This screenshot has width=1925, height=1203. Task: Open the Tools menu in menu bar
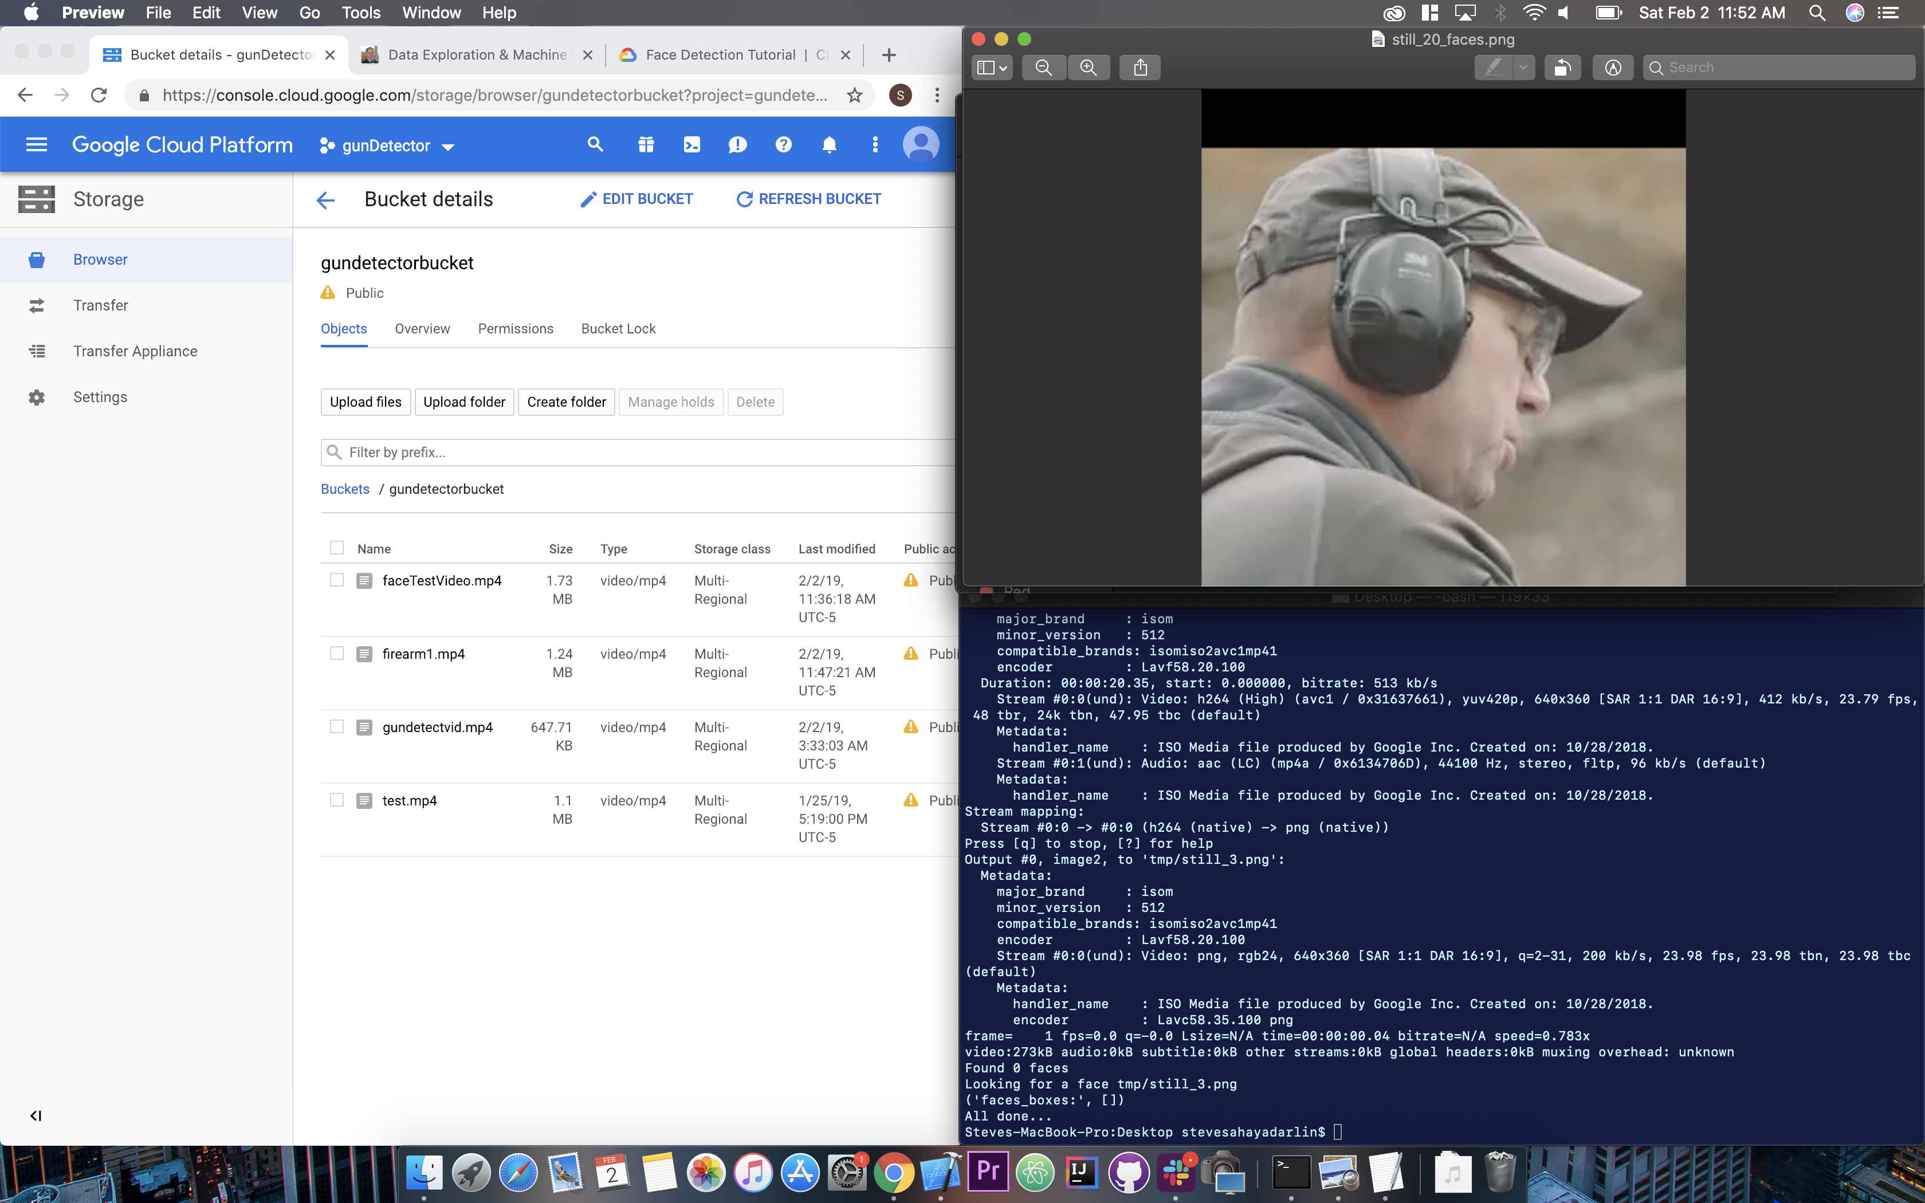[360, 13]
